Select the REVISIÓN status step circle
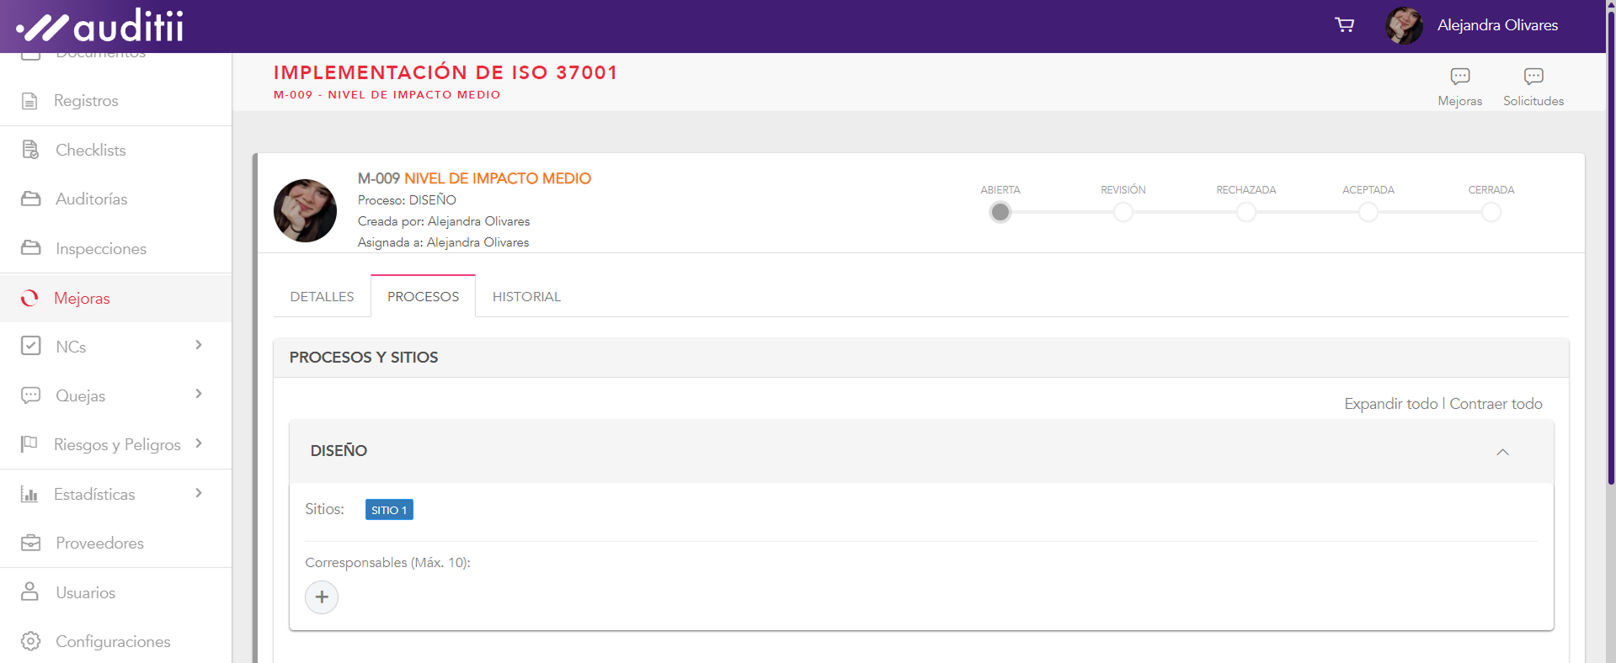This screenshot has width=1616, height=663. [x=1123, y=212]
